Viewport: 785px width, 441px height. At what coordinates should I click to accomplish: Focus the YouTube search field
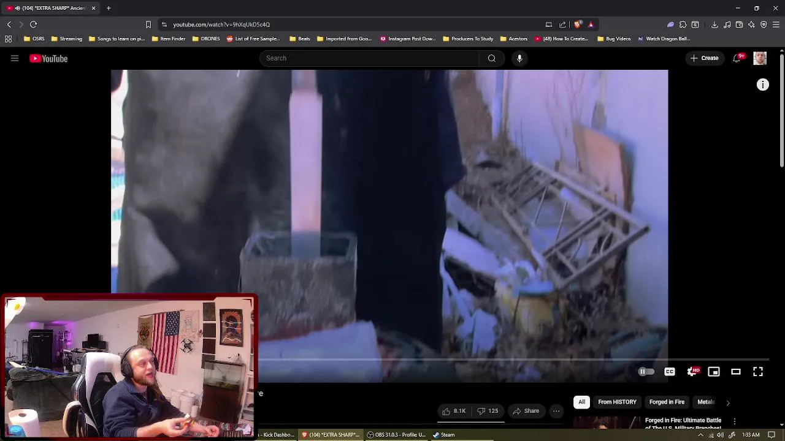click(x=370, y=58)
